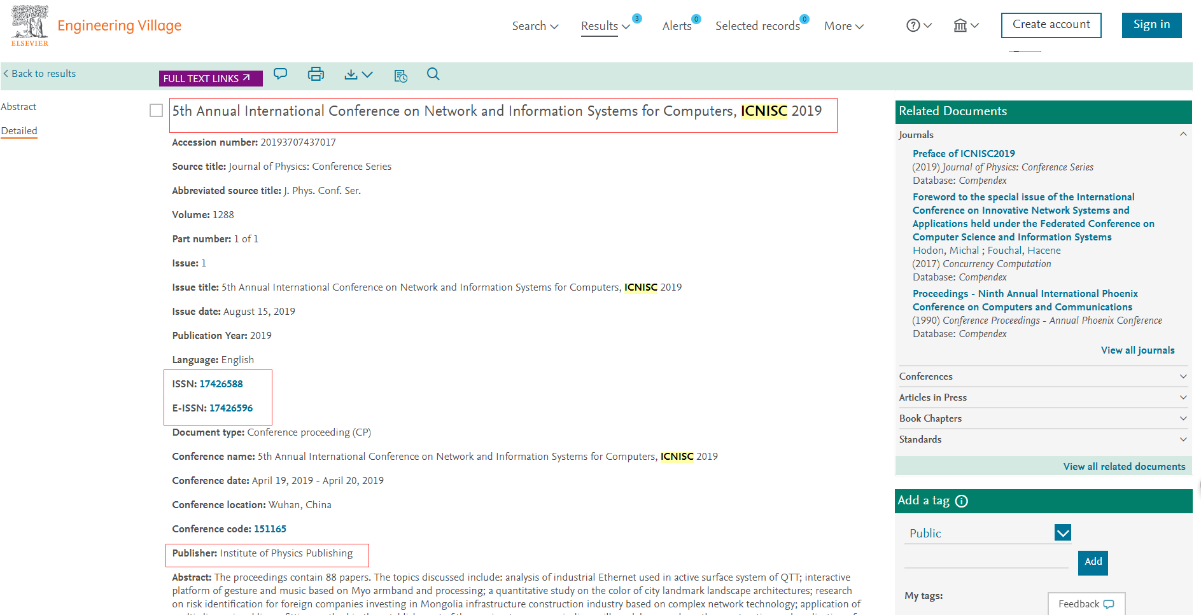
Task: Expand the Standards section
Action: click(1183, 439)
